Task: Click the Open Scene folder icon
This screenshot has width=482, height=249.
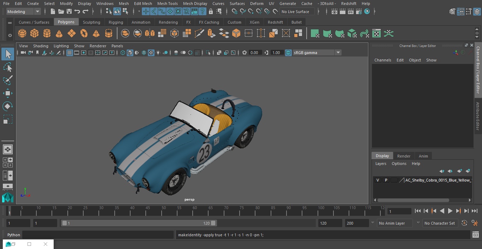Action: 61,12
